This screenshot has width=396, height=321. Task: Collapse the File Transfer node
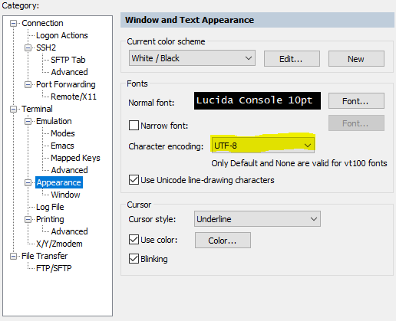coord(13,257)
